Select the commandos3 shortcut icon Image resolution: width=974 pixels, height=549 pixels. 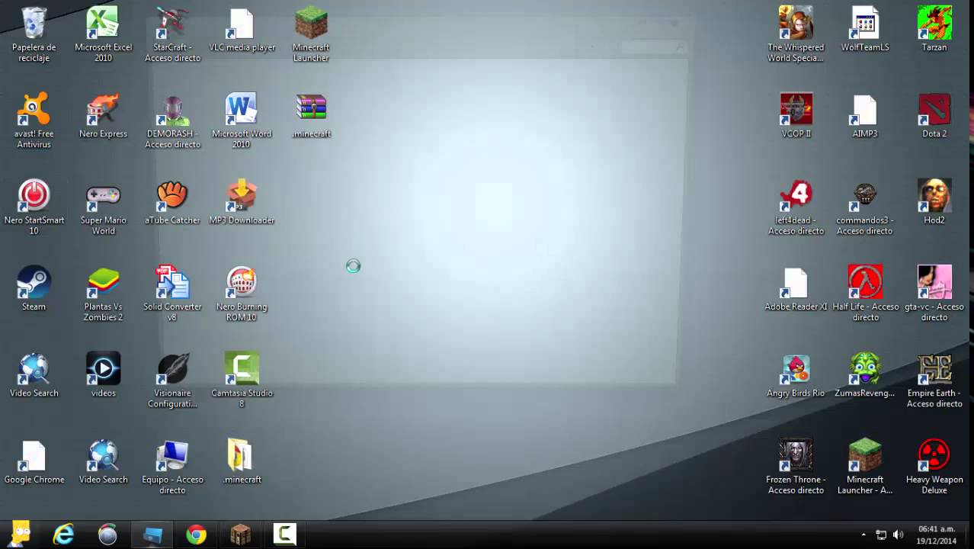pyautogui.click(x=865, y=196)
